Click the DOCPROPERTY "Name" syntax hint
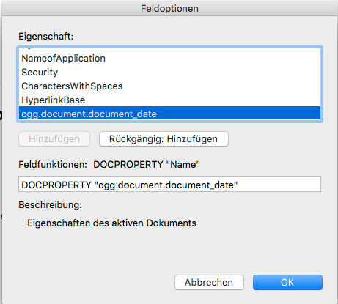Viewport: 338px width, 304px height. point(147,164)
